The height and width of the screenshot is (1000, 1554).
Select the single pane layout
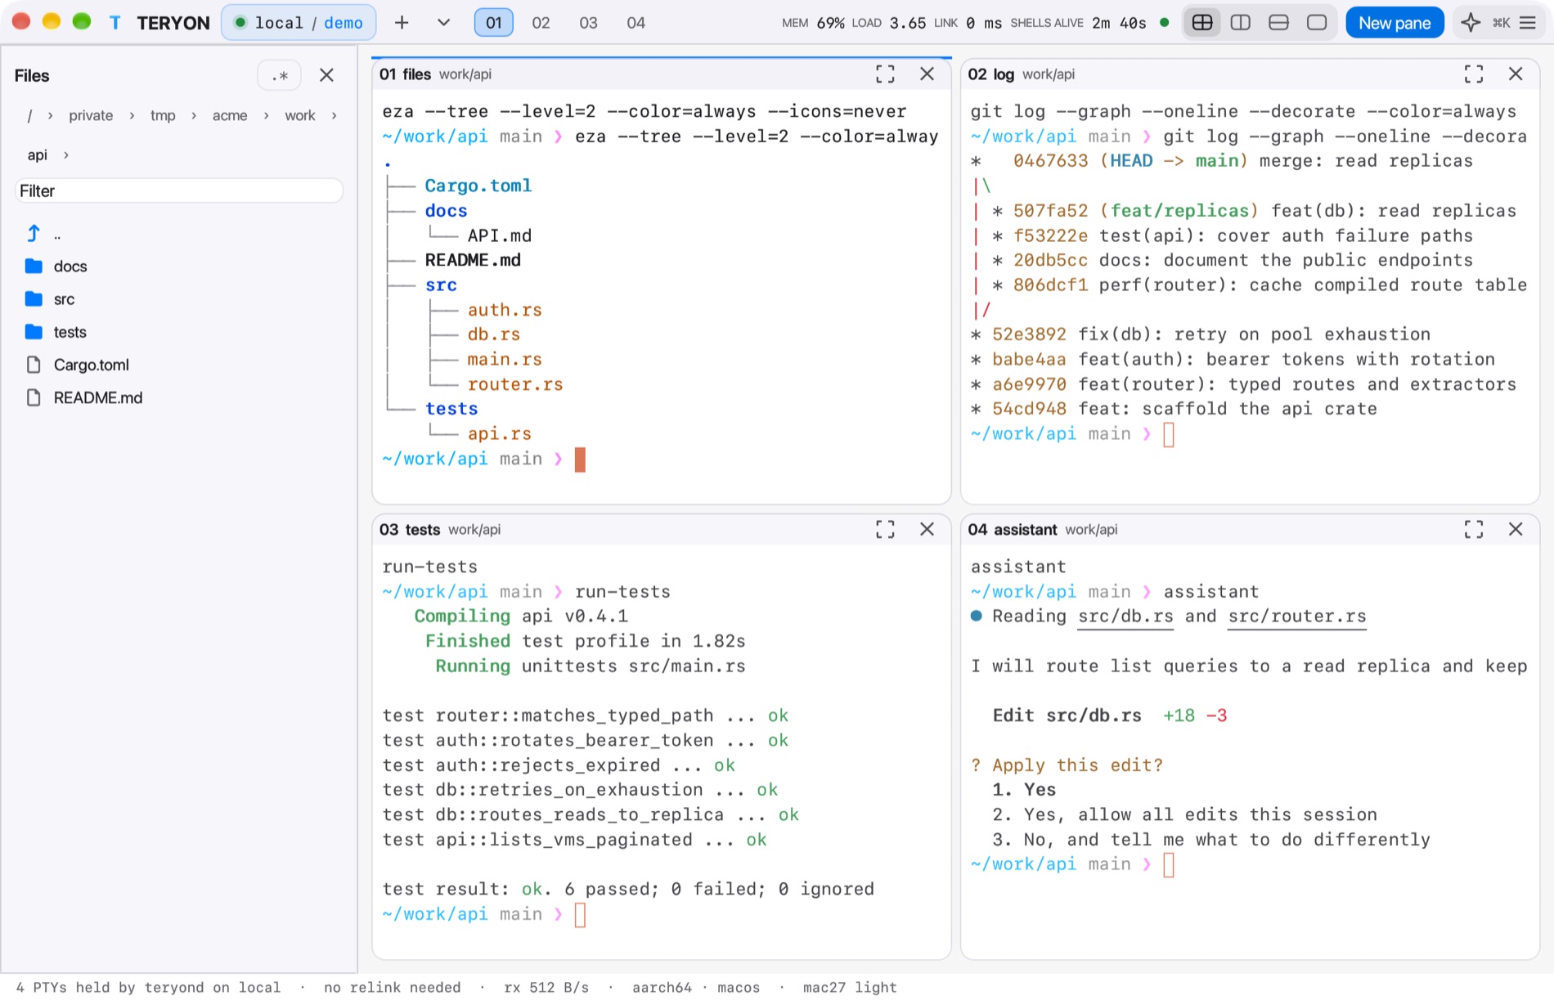(1317, 23)
